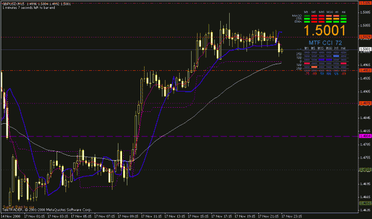Click the 1.4965 price axis label
Viewport: 372px width, 219px height.
[365, 65]
